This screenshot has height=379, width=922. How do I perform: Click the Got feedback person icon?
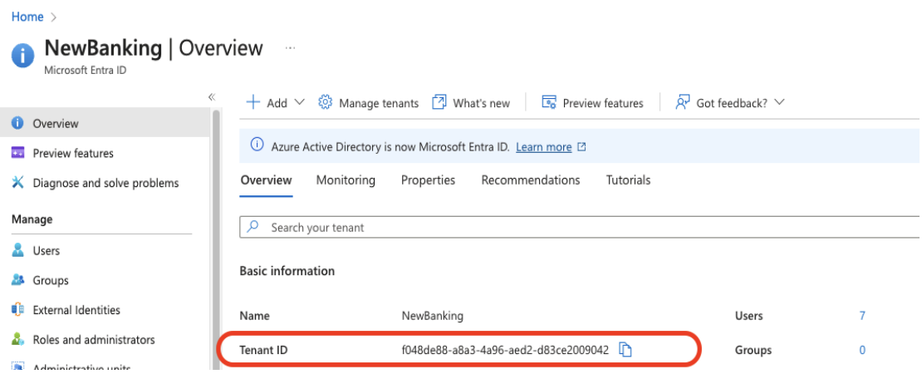tap(682, 102)
